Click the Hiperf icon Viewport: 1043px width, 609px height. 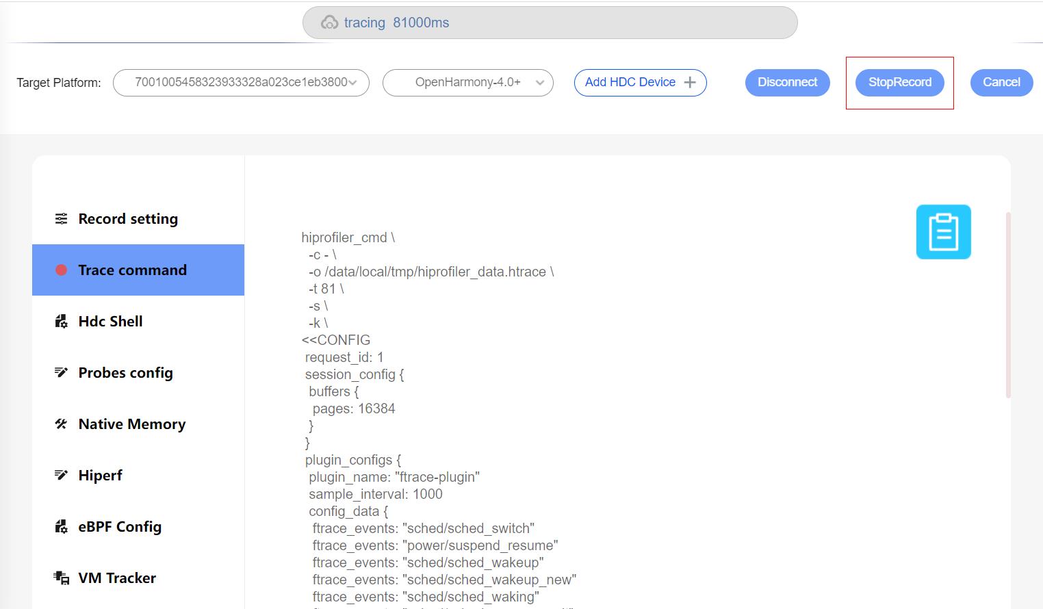pos(62,476)
